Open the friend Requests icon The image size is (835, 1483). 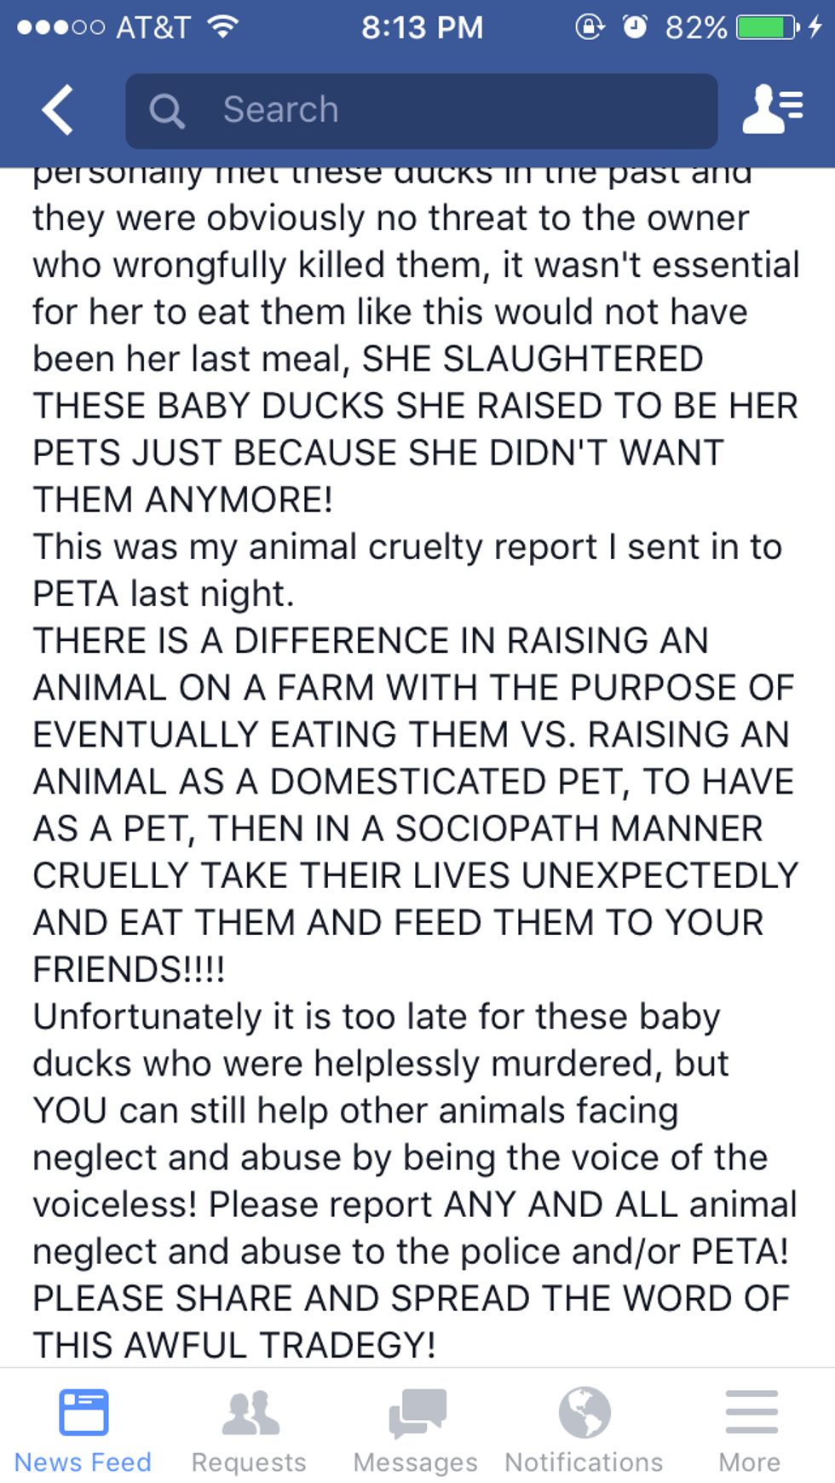pyautogui.click(x=250, y=1411)
